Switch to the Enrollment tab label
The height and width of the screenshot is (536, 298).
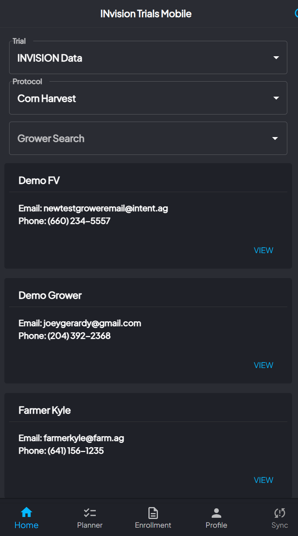click(153, 525)
